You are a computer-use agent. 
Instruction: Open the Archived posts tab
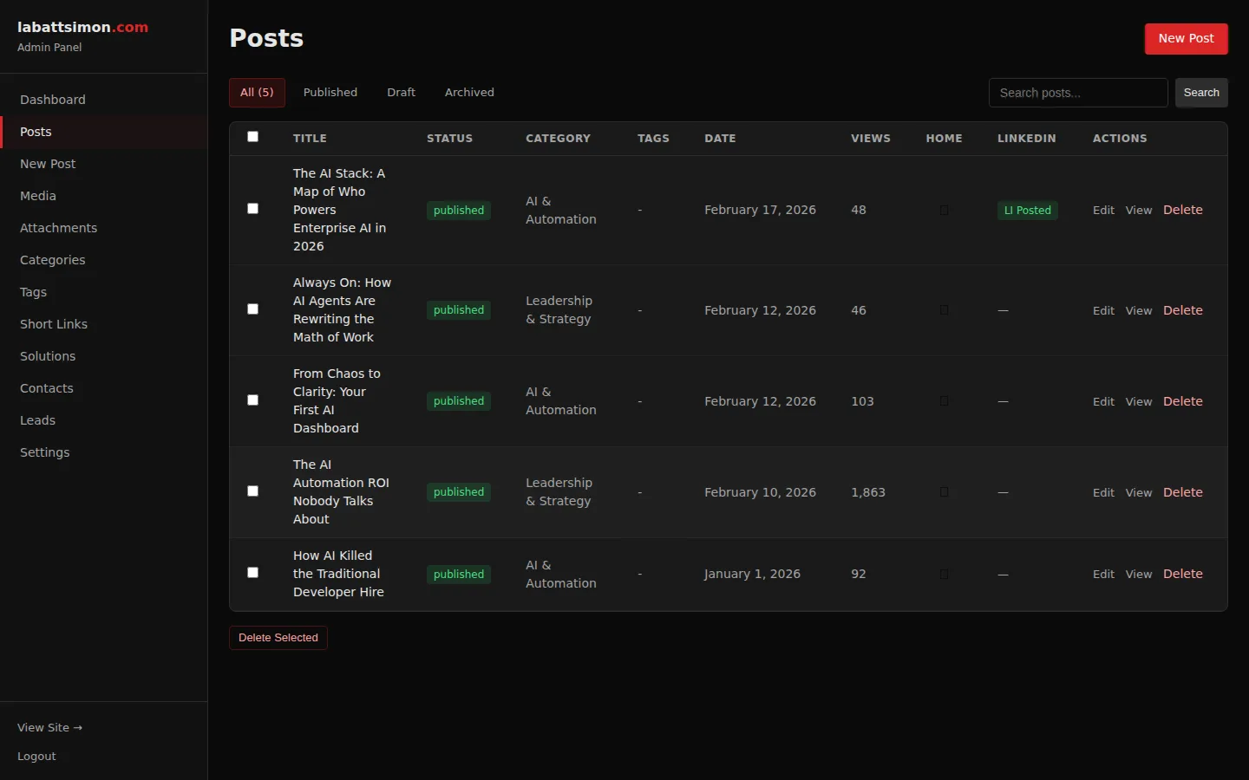[468, 92]
